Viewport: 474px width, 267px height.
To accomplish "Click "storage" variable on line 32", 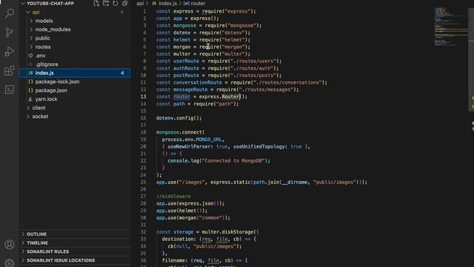I will 183,232.
